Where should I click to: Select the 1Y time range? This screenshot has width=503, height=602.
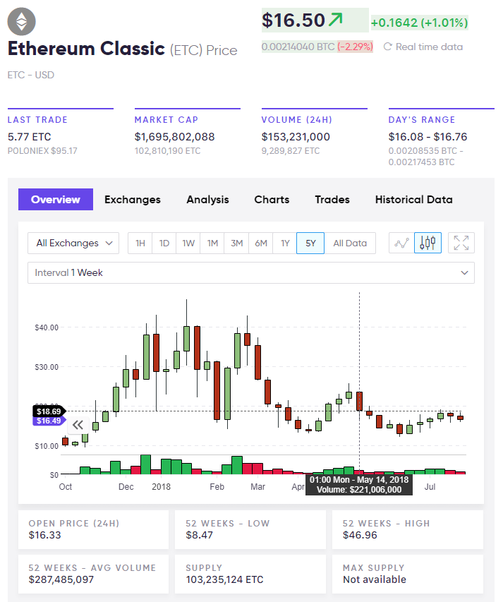tap(285, 243)
